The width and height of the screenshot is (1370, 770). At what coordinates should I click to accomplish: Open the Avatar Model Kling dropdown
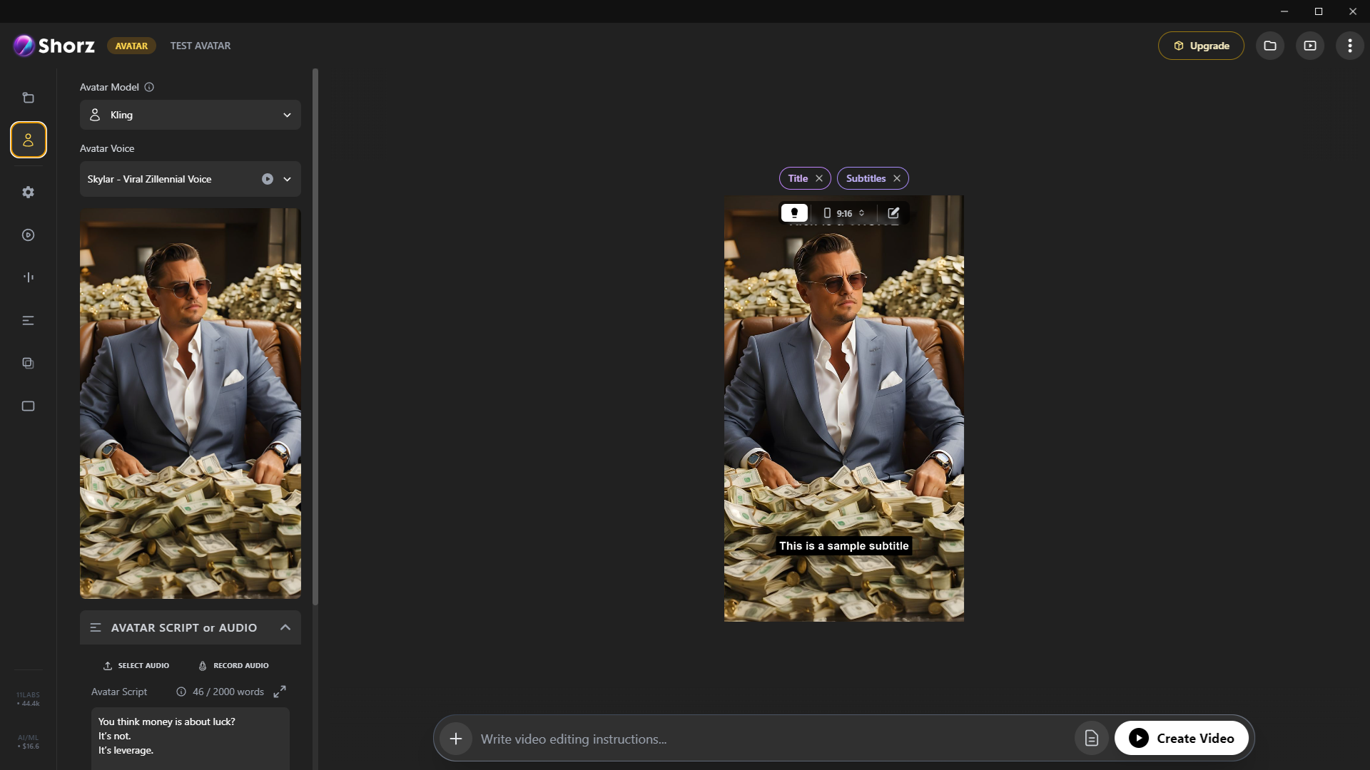coord(191,115)
